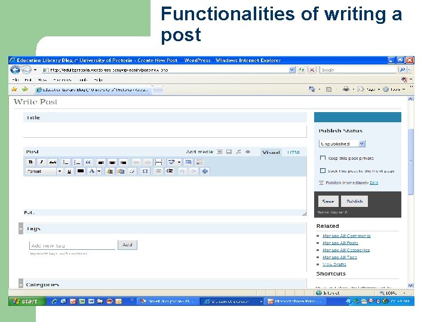Image resolution: width=430 pixels, height=322 pixels.
Task: Open the IE Tools menu dropdown
Action: [x=395, y=89]
